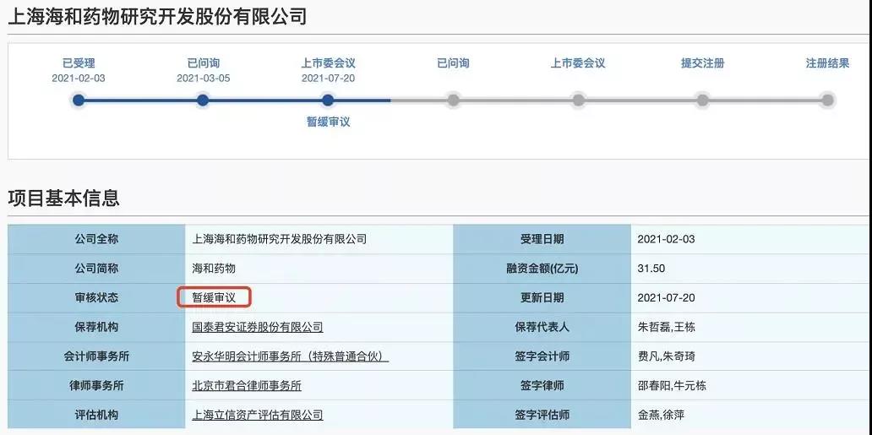Click the first 已问询 dot dated 2021-03-05

coord(203,101)
